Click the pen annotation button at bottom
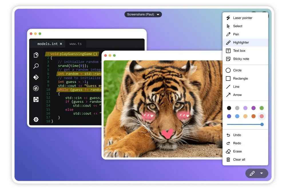This screenshot has height=190, width=286. point(252,173)
